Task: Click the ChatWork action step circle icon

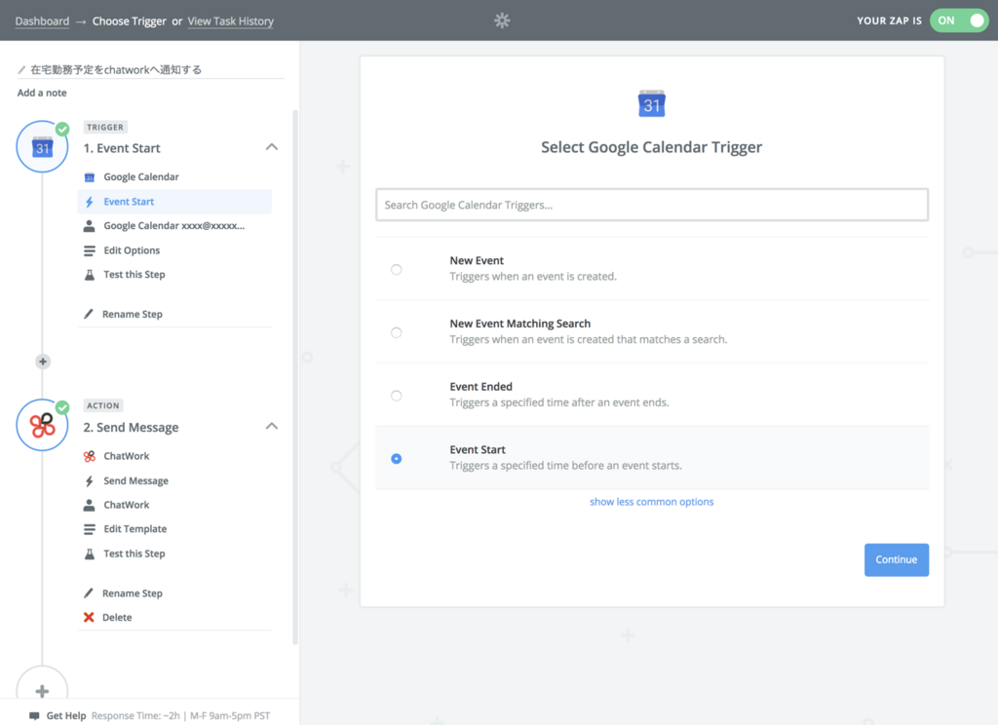Action: [42, 425]
